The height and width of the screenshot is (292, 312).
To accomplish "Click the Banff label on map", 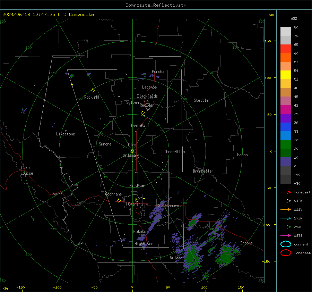I will point(57,194).
